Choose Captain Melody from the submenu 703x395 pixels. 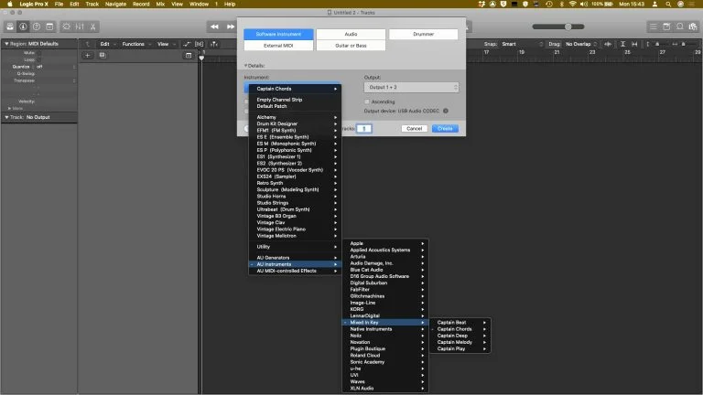(460, 342)
